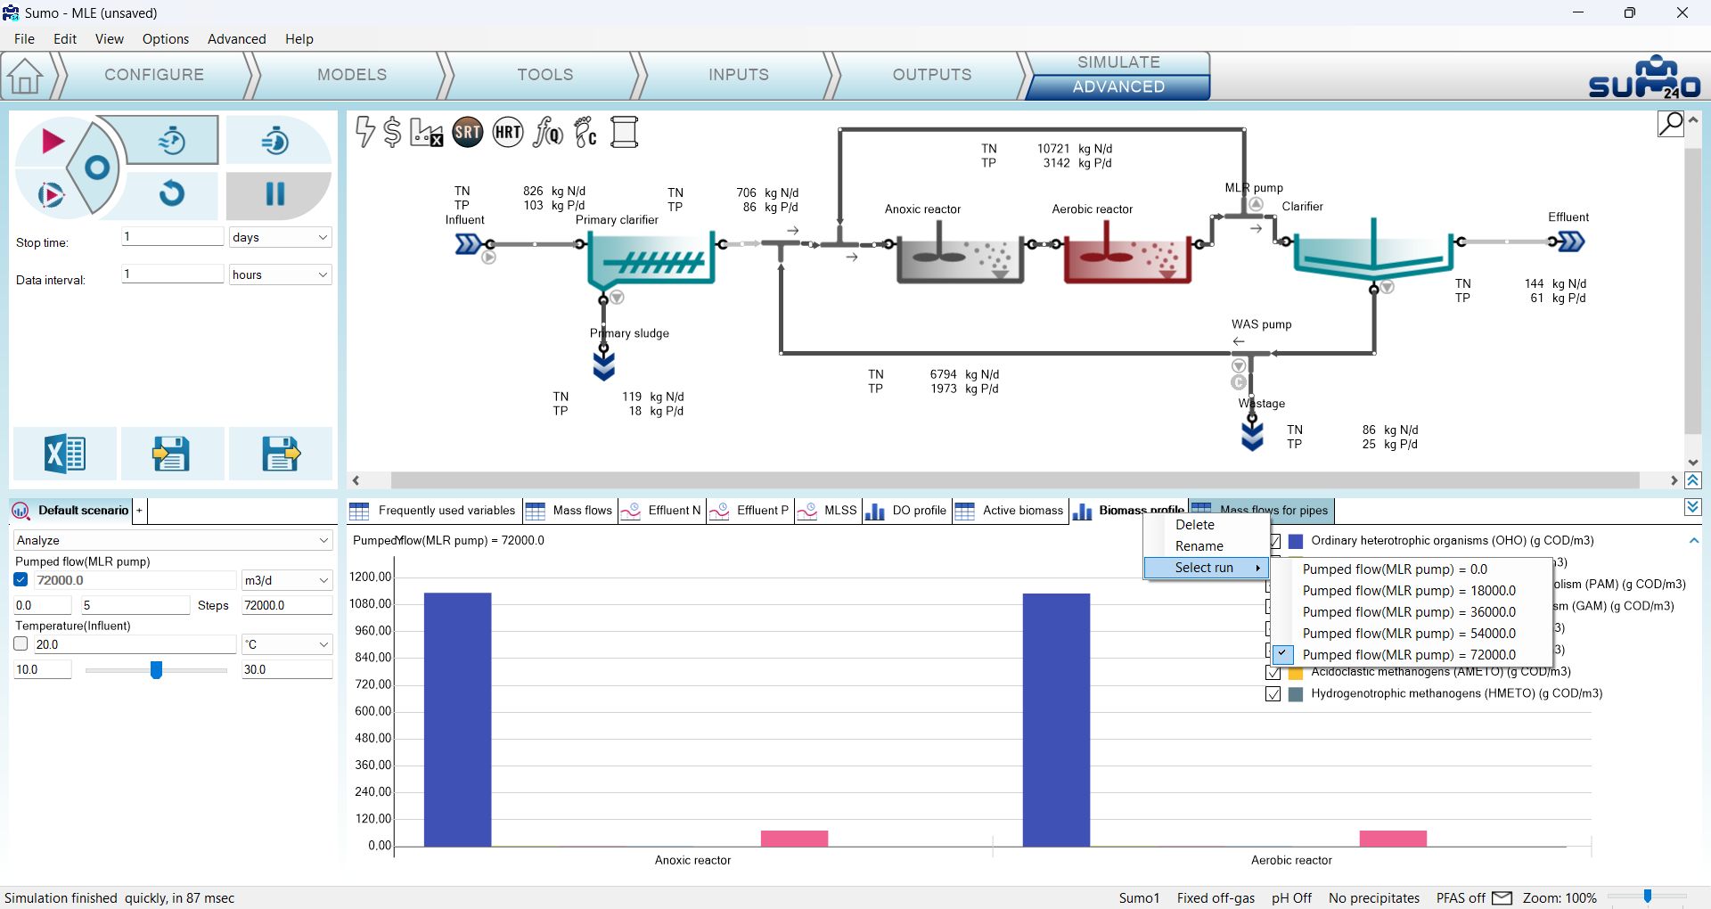Select the dynamic stopwatch run mode button
Image resolution: width=1711 pixels, height=909 pixels.
(x=172, y=140)
